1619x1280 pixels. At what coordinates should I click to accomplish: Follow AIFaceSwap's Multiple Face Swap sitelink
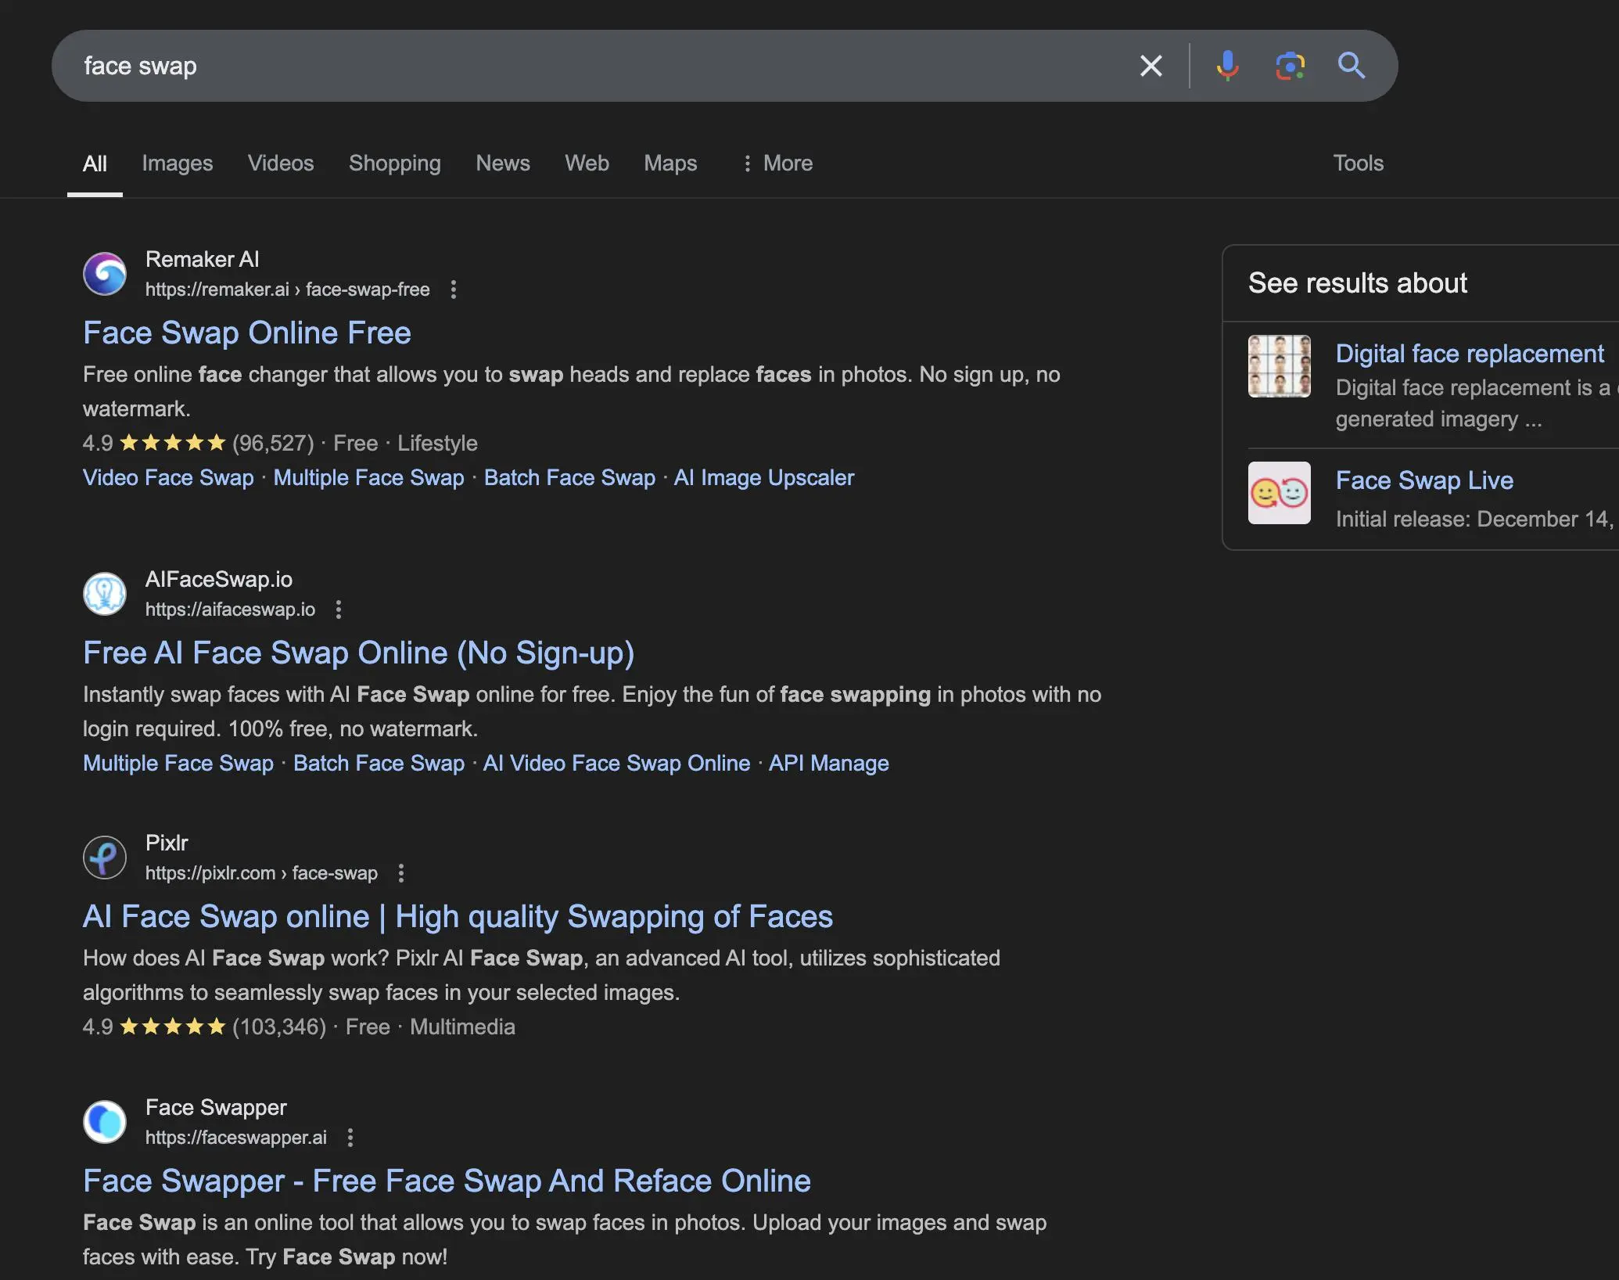178,764
